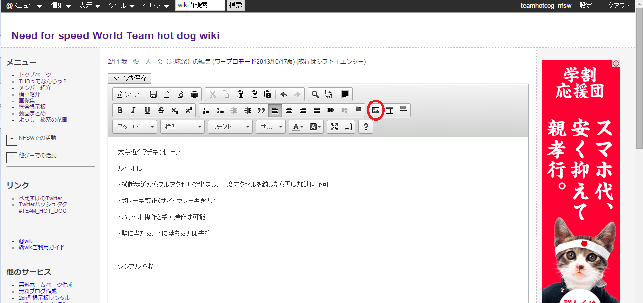Open the teamhotdog_nfsw account link
643x303 pixels.
point(547,6)
